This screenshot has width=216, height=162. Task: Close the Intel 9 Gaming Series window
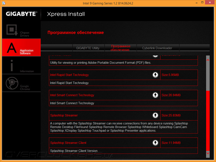click(x=210, y=2)
